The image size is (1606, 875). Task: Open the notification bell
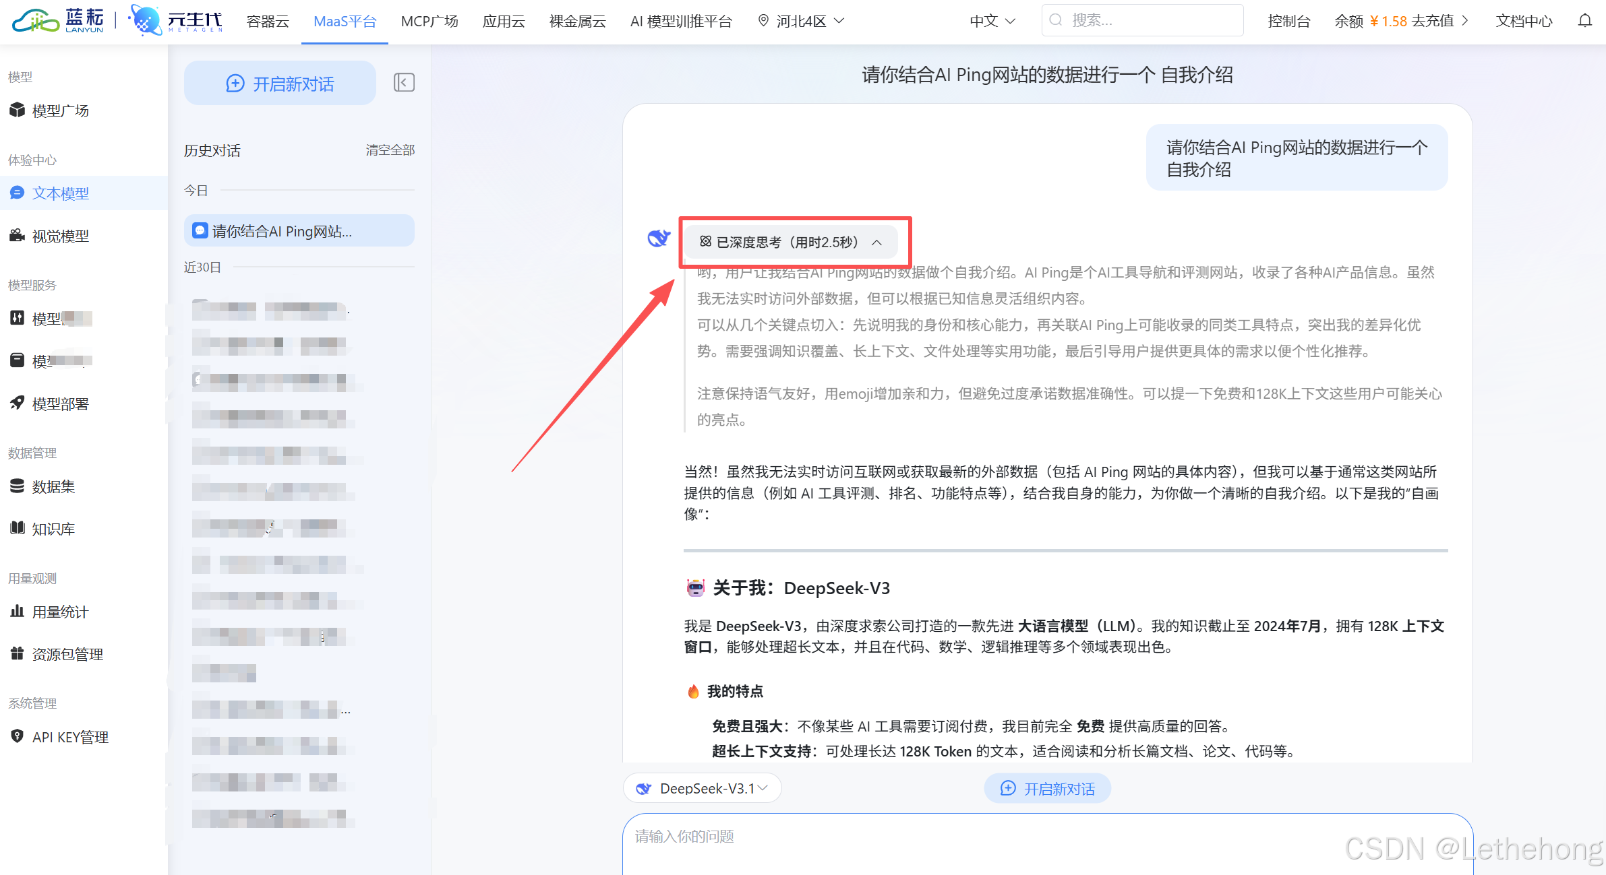(x=1584, y=21)
